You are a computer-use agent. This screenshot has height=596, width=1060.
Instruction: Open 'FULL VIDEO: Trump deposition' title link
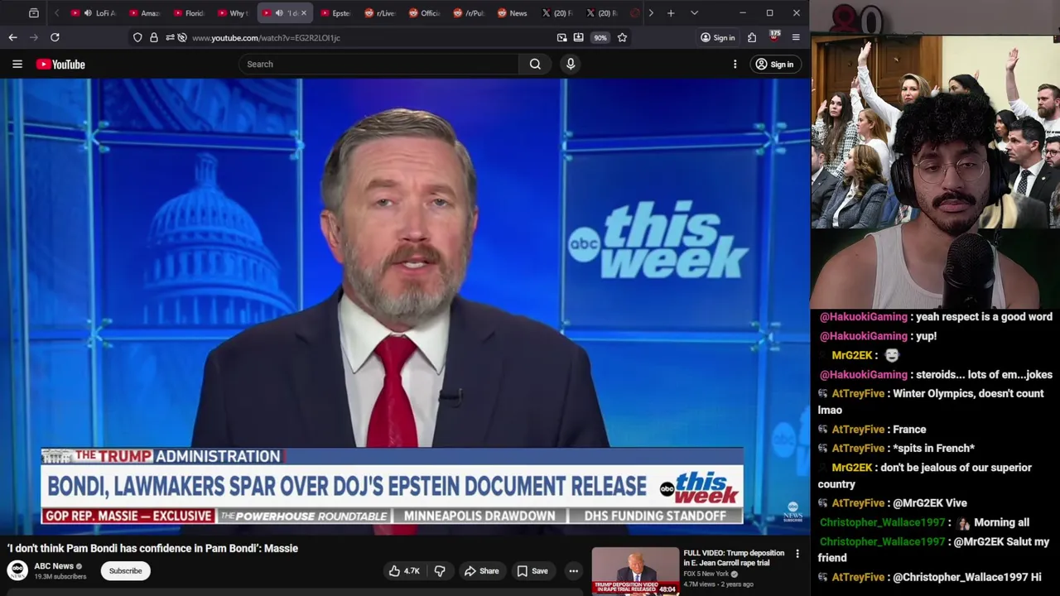(734, 558)
